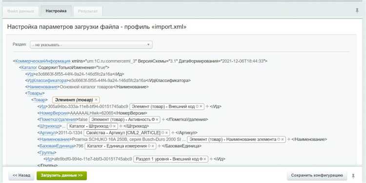Click the plus before </Артикул>

click(x=173, y=133)
